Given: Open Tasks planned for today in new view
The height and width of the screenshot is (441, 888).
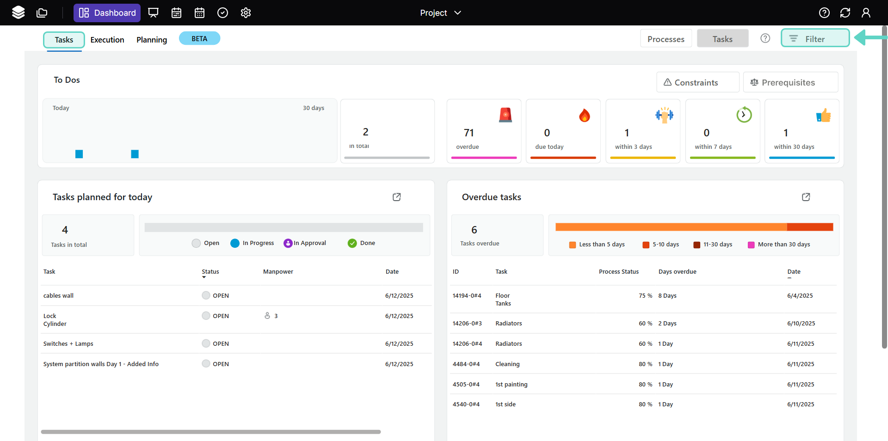Looking at the screenshot, I should (396, 197).
